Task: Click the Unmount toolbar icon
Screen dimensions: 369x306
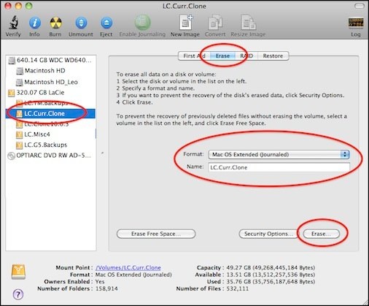Action: pos(81,23)
